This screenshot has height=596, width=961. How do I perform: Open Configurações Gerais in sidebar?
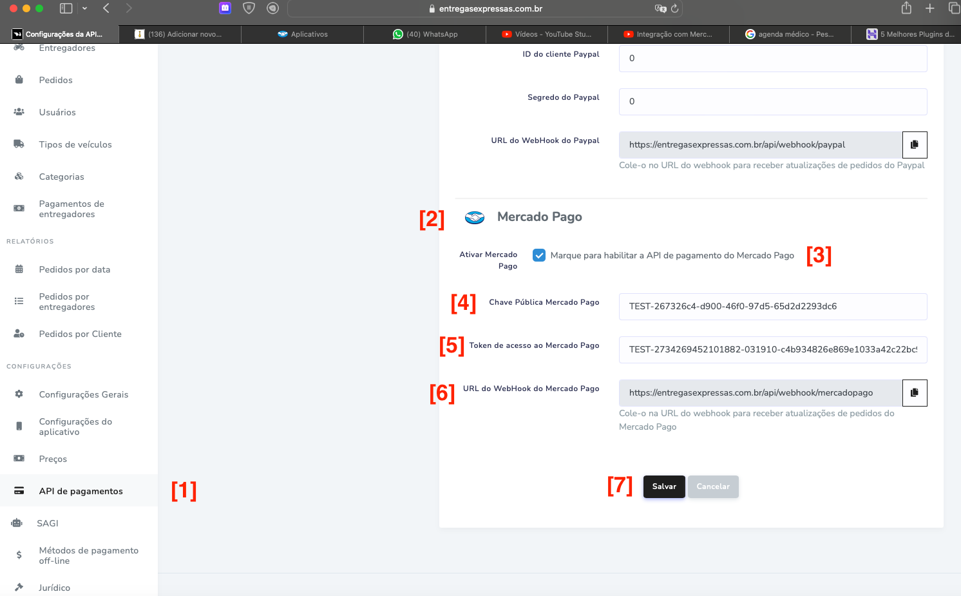pos(83,394)
